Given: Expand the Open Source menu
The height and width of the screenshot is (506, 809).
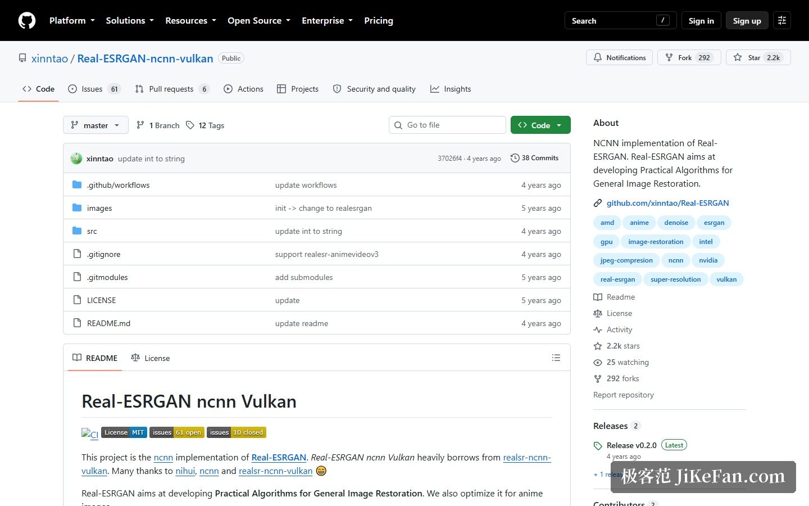Looking at the screenshot, I should [259, 21].
